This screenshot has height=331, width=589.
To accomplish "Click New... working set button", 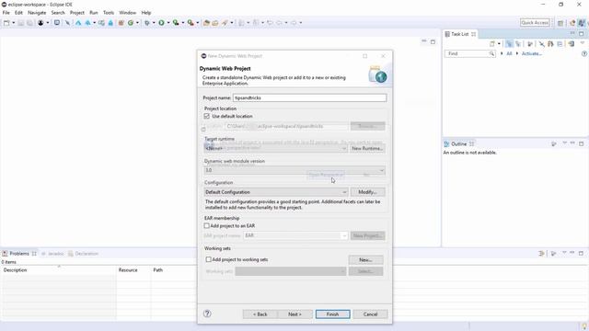I will pyautogui.click(x=365, y=259).
